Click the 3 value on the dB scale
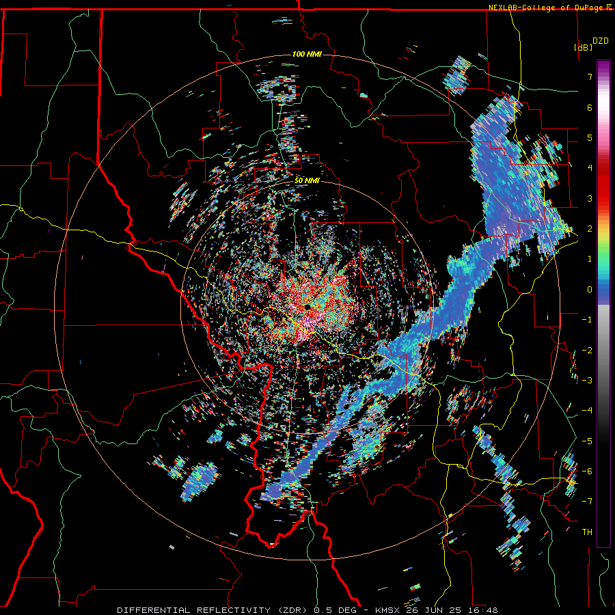Screen dimensions: 615x615 click(590, 198)
